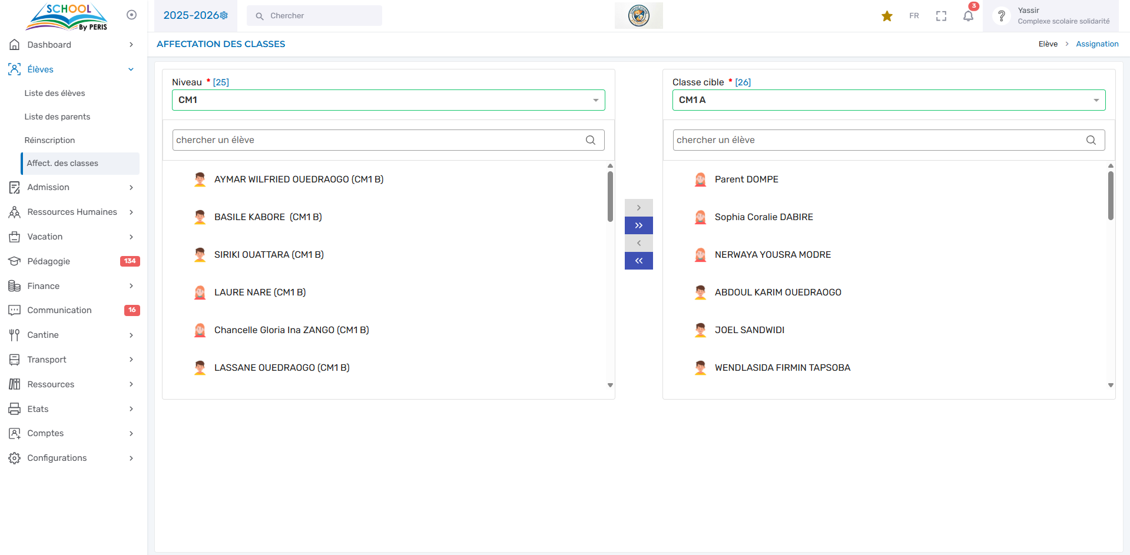Move all students to target class

[x=638, y=225]
